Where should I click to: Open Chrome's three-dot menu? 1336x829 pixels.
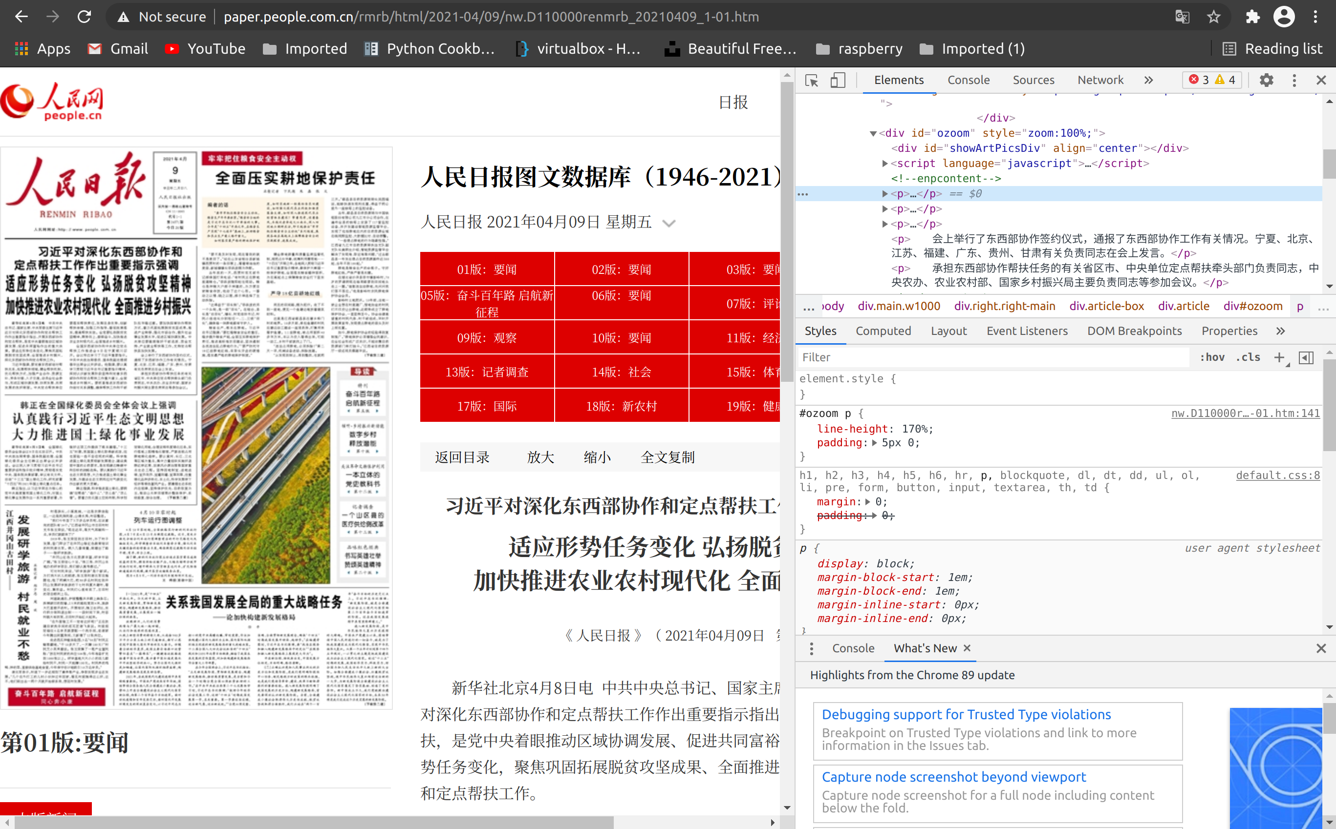(x=1315, y=17)
